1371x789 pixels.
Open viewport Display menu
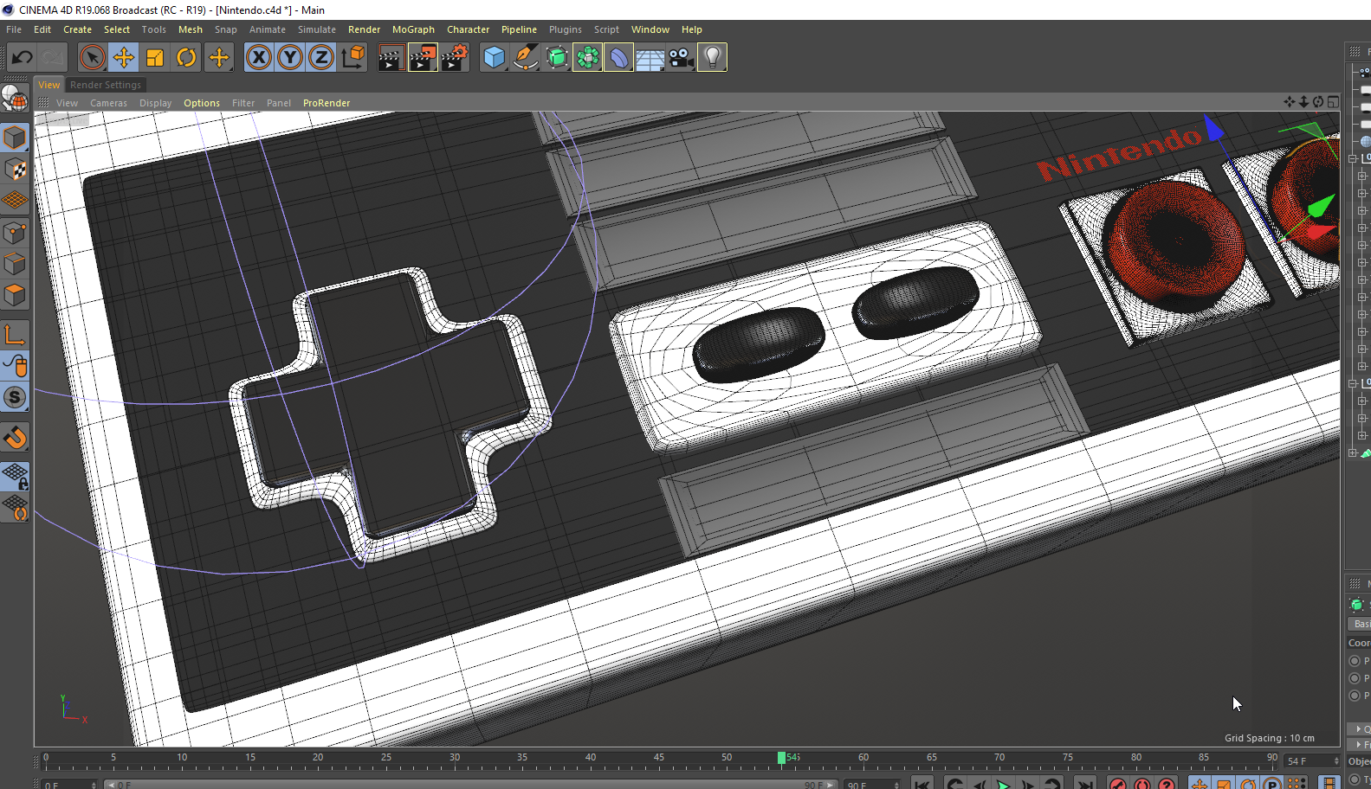tap(155, 103)
